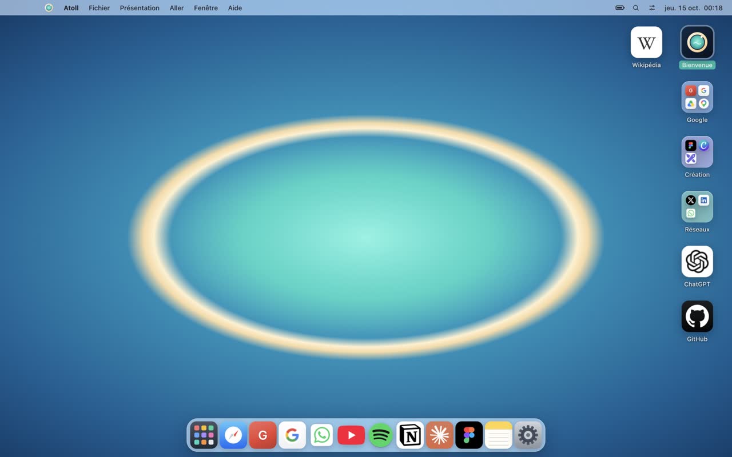
Task: Launch WhatsApp from the dock
Action: (x=322, y=435)
